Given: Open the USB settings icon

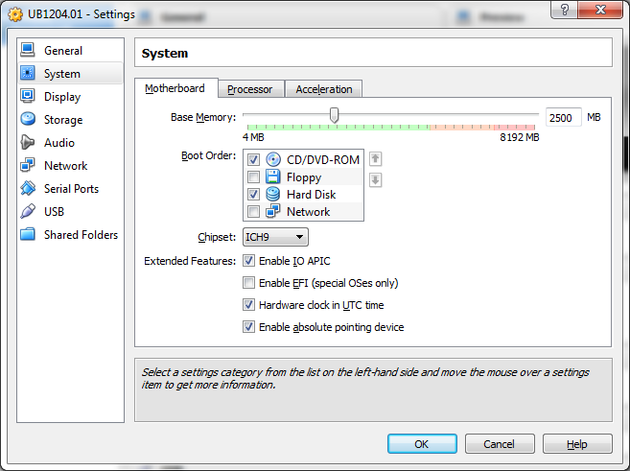Looking at the screenshot, I should (x=27, y=212).
